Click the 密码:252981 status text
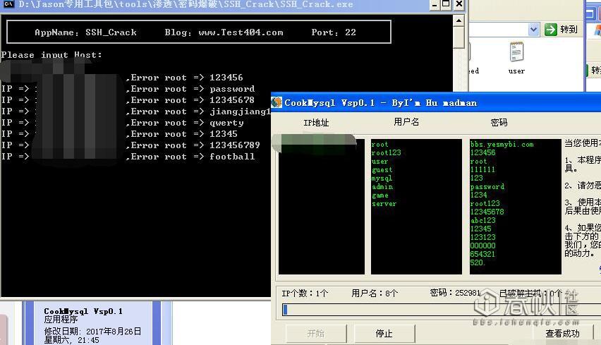 [455, 293]
